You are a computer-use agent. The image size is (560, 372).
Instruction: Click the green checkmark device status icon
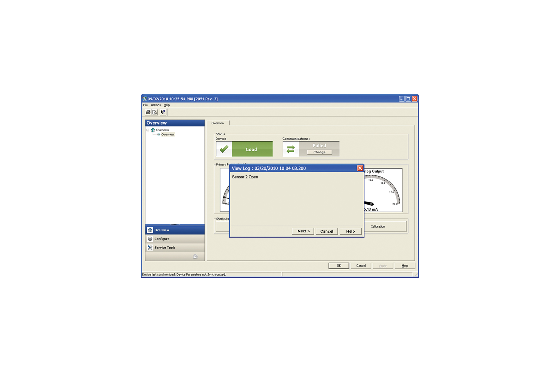pos(224,149)
